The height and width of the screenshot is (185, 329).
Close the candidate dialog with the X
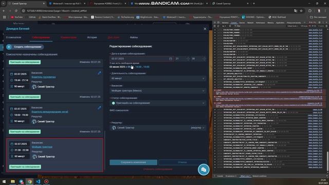coord(205,29)
